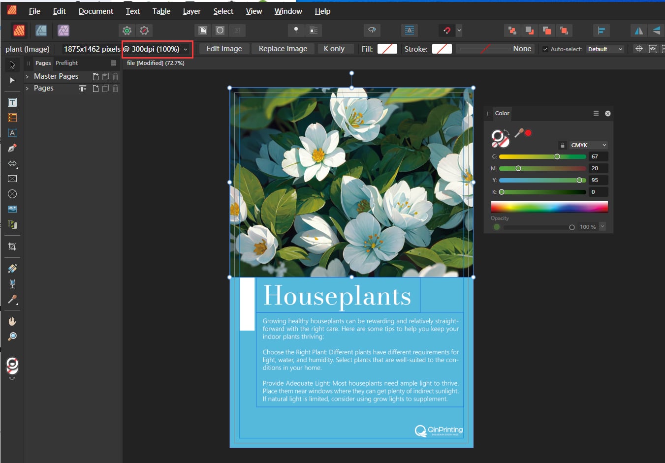Open snapping options dropdown arrow

[x=459, y=31]
